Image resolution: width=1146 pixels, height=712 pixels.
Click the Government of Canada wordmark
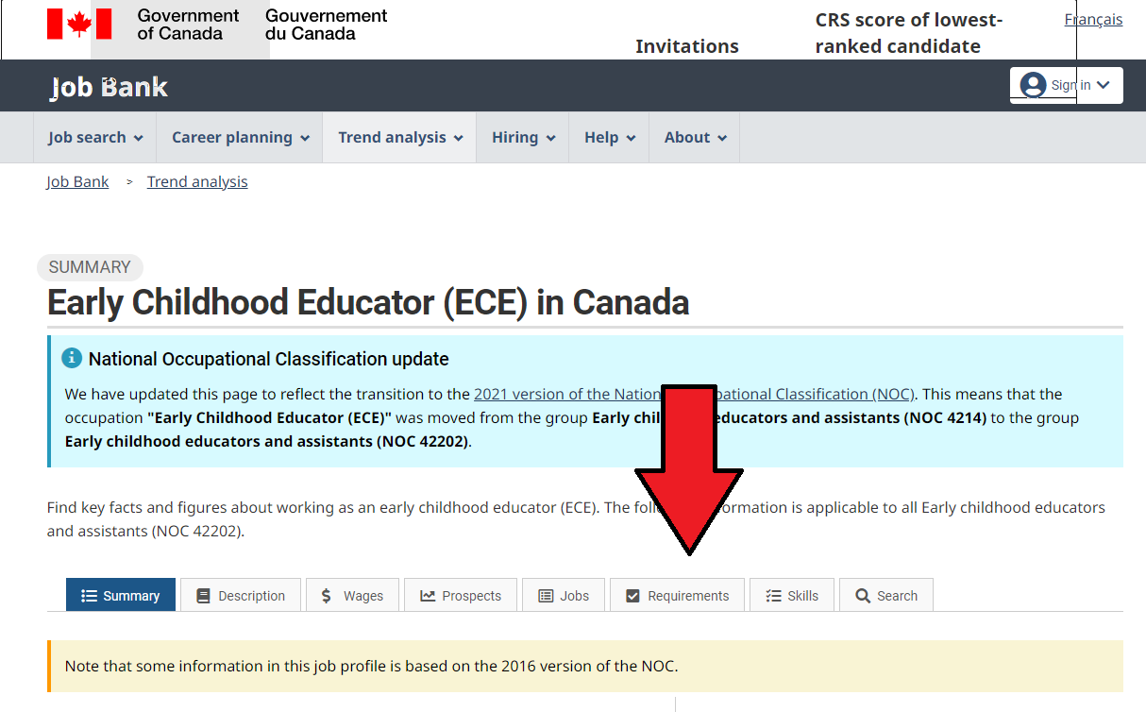189,25
